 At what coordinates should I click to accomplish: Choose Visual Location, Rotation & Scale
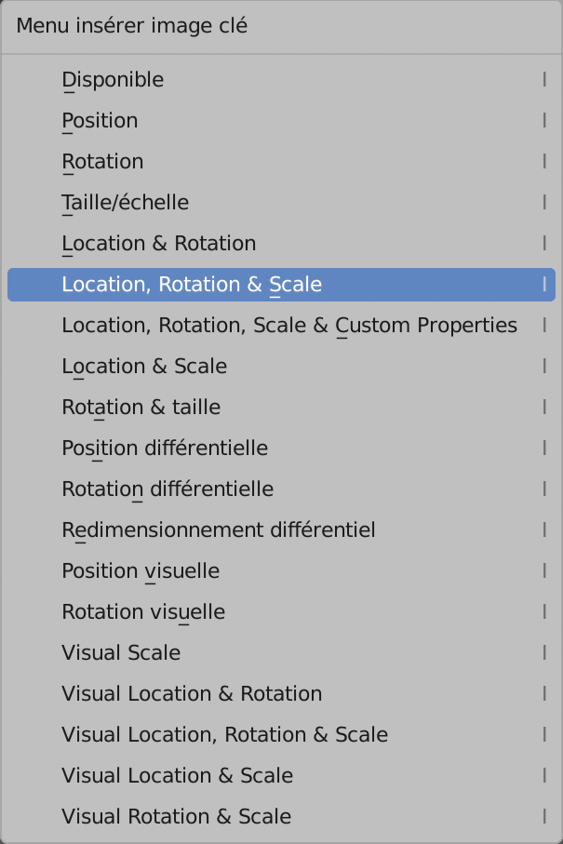click(x=224, y=735)
